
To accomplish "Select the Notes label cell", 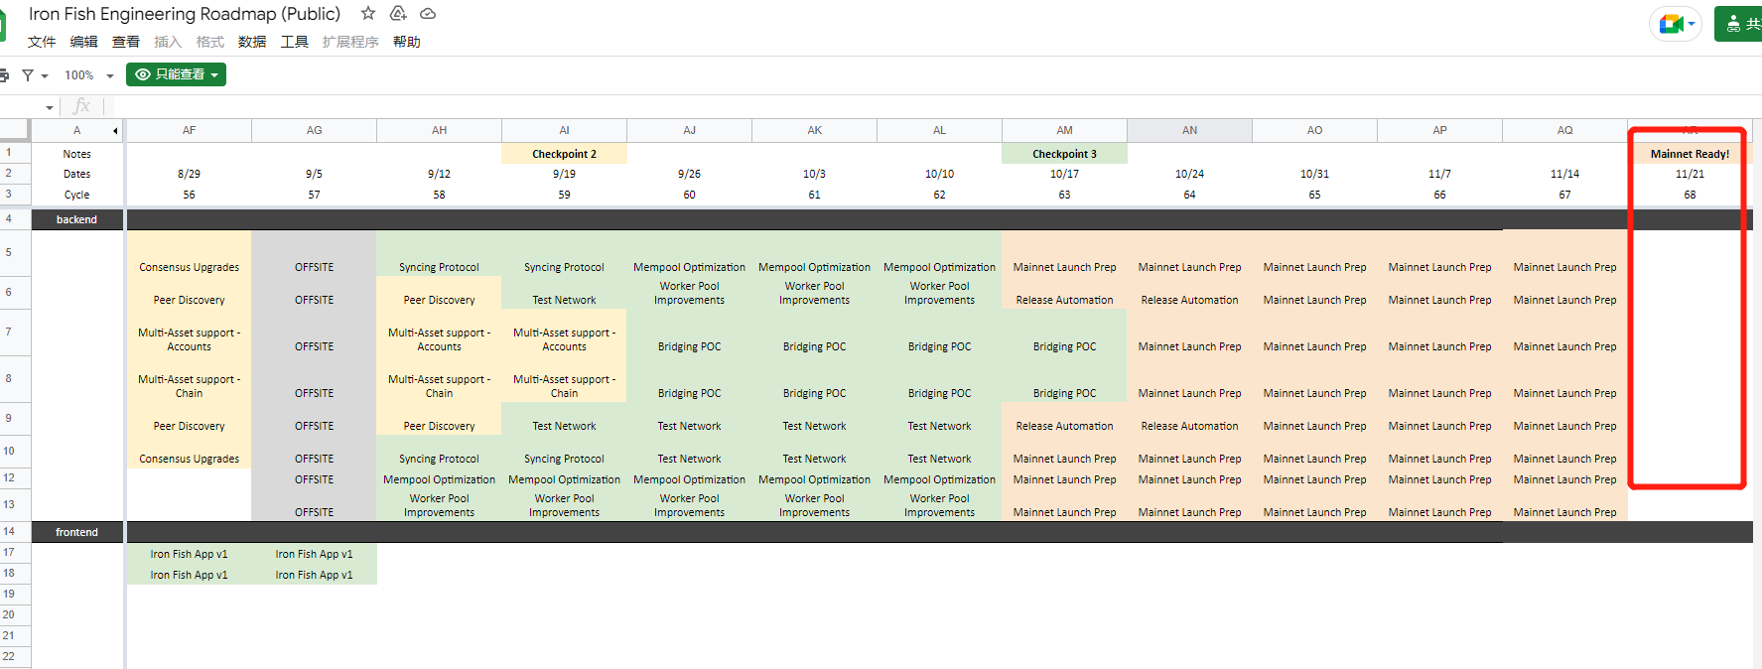I will [x=76, y=154].
